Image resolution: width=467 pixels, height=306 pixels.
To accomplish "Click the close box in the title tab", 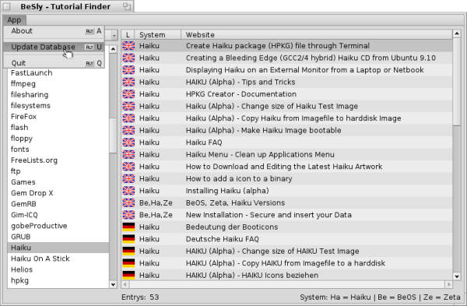I will [x=6, y=6].
